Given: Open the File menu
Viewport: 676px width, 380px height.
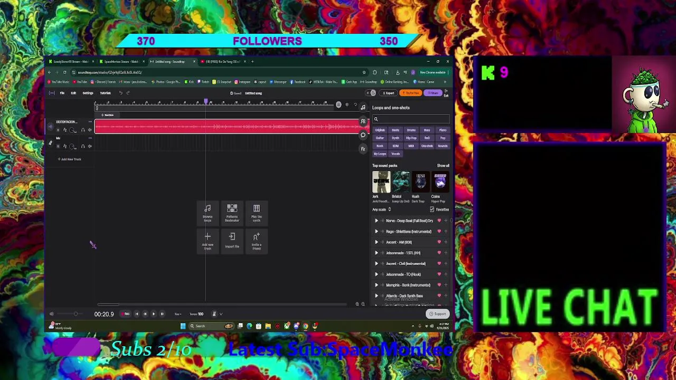Looking at the screenshot, I should pos(62,93).
